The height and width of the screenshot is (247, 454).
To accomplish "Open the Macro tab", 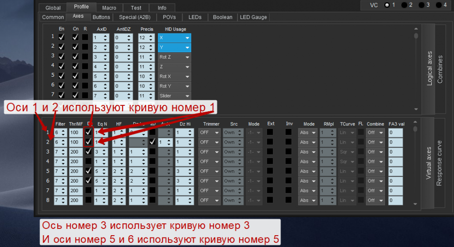I will [x=109, y=8].
